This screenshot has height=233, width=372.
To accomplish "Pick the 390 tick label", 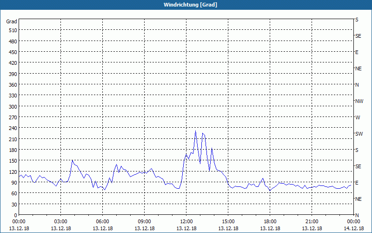I will tap(13, 74).
